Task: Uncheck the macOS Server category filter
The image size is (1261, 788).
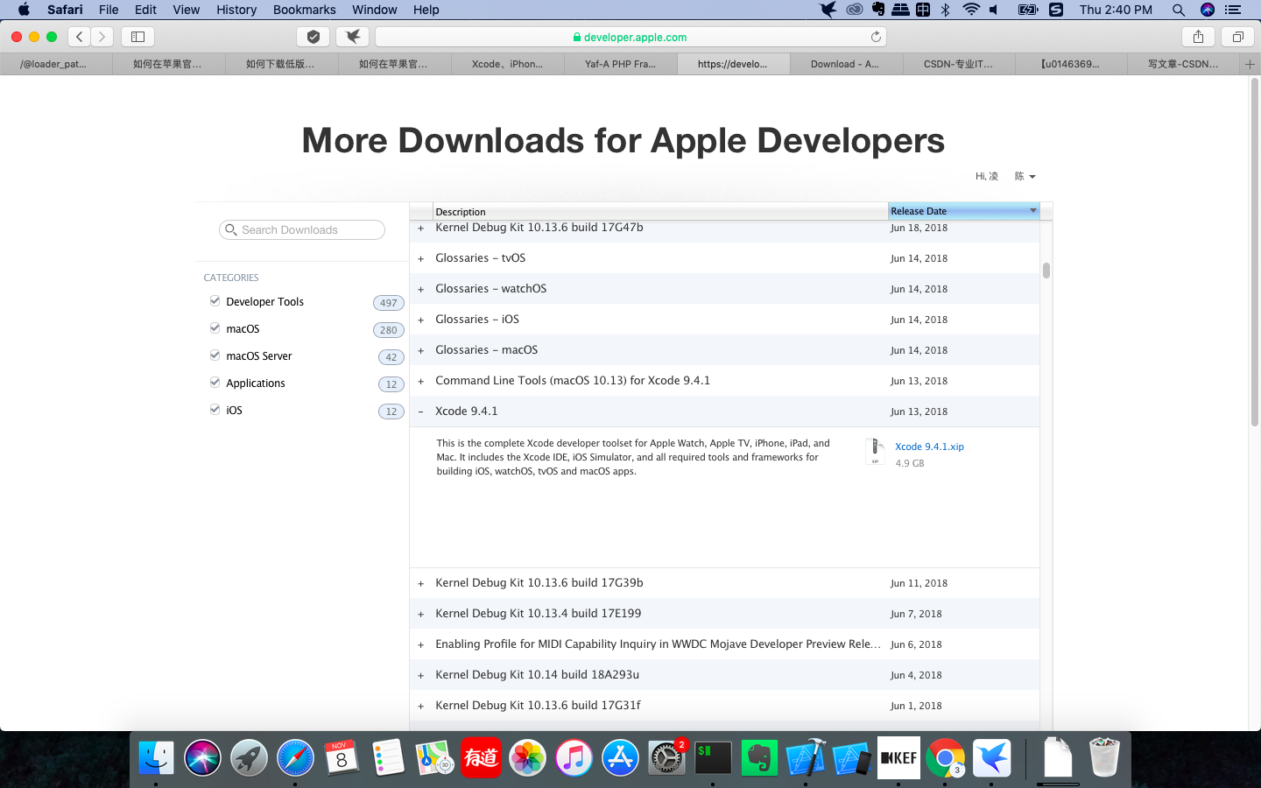Action: (215, 355)
